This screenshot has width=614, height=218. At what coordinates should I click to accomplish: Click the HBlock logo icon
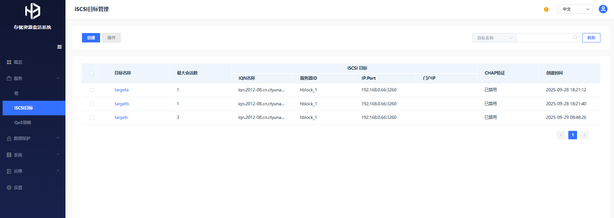click(x=32, y=11)
